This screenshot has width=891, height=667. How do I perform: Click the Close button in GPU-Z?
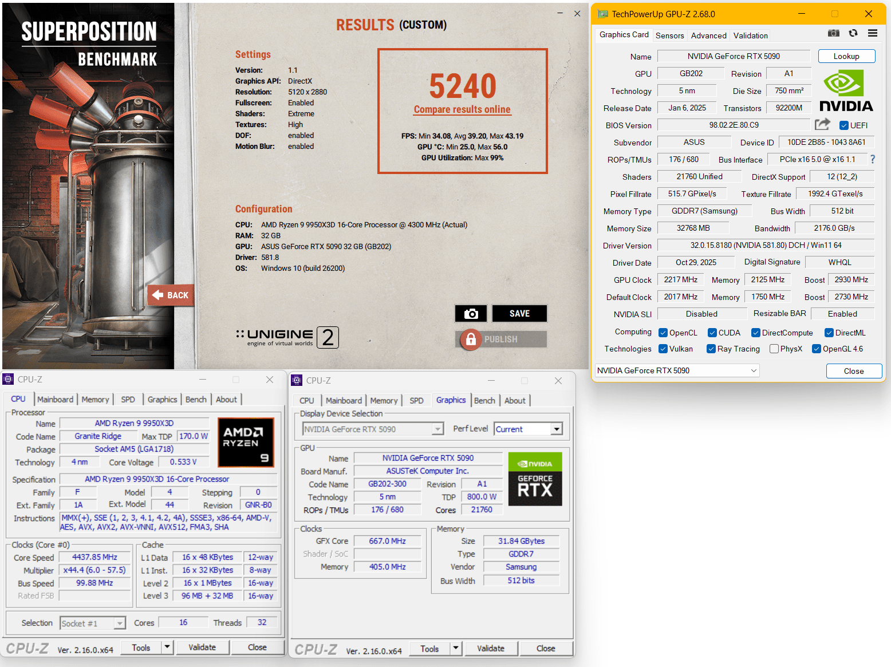point(854,371)
